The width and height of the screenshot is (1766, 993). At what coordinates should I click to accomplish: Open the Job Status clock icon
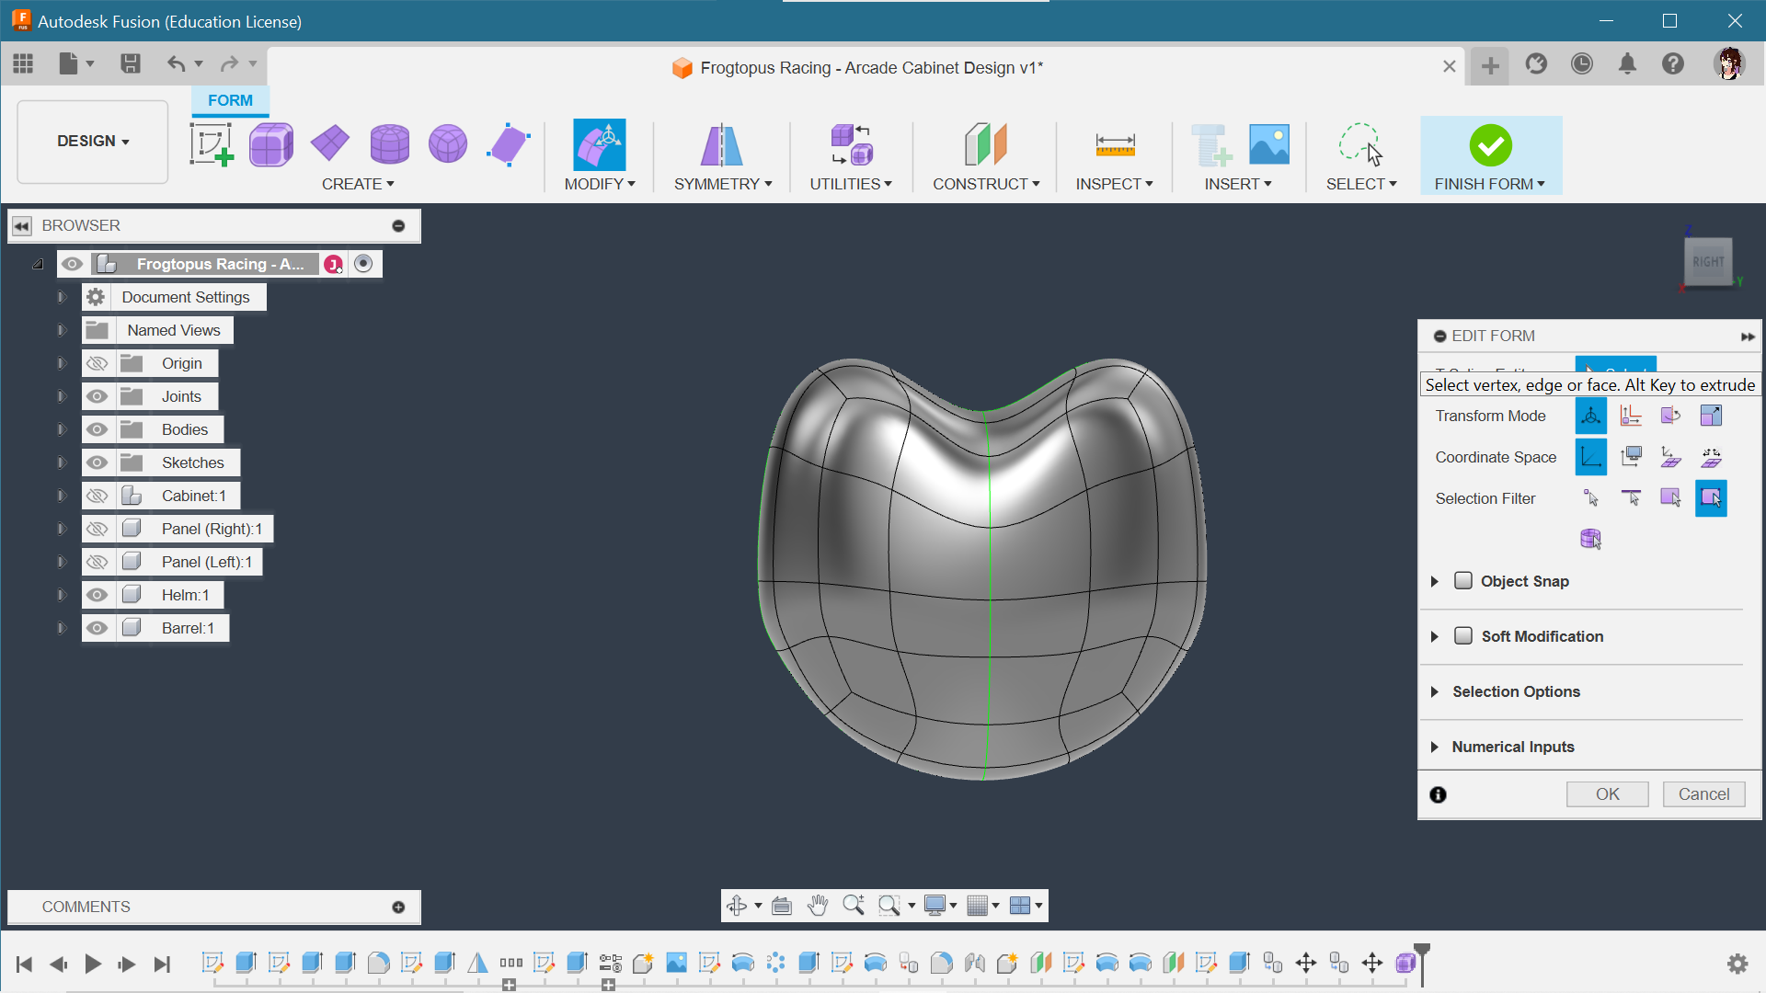[x=1582, y=63]
